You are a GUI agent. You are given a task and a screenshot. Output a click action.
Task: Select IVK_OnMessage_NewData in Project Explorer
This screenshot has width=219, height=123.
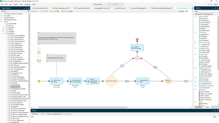tap(18, 89)
